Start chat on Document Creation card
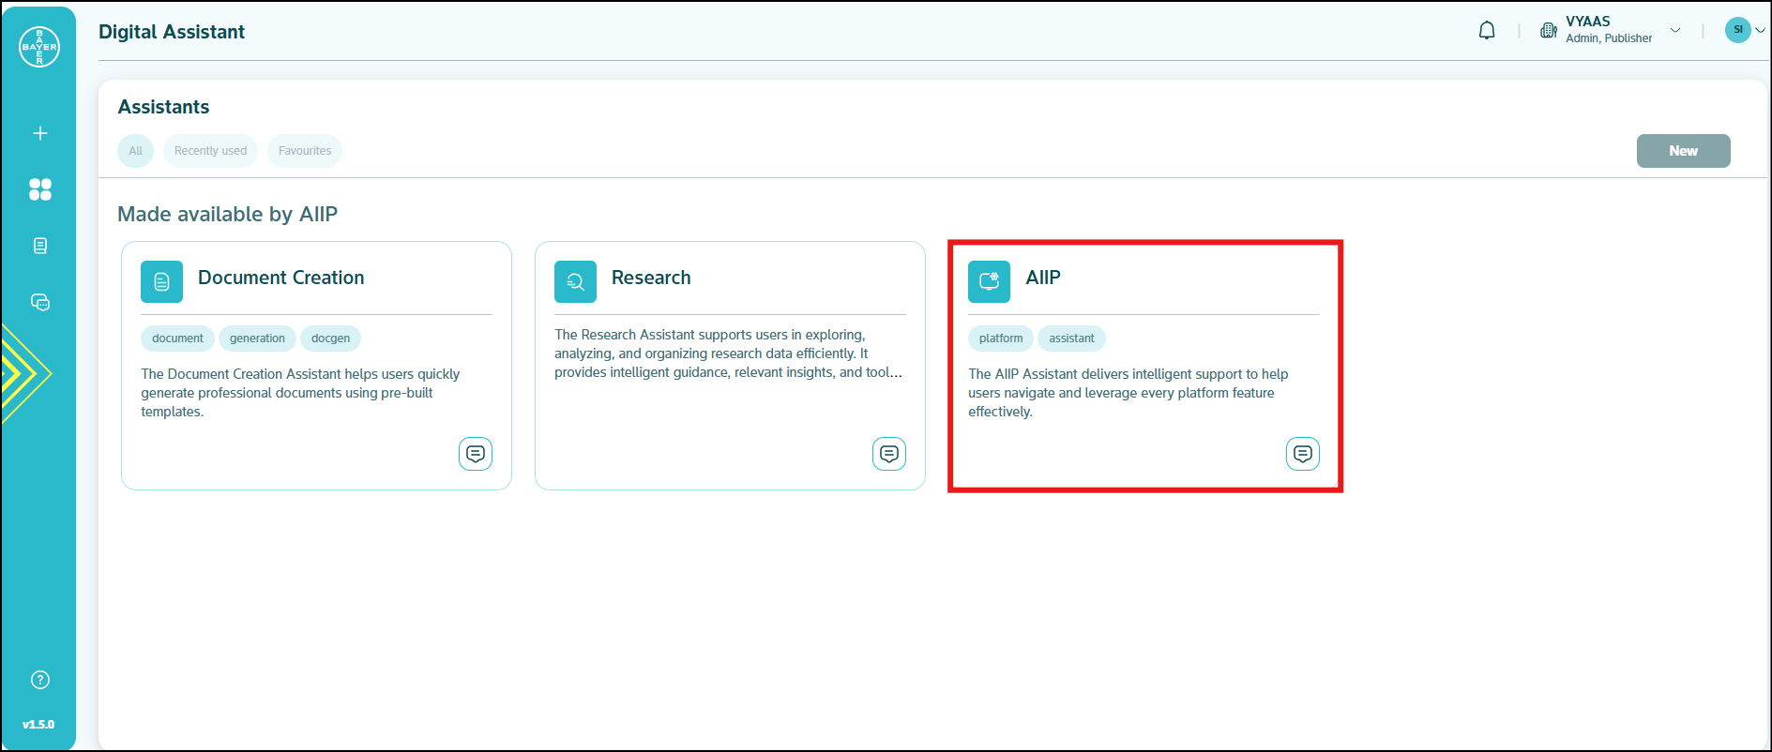This screenshot has width=1772, height=752. [x=476, y=454]
